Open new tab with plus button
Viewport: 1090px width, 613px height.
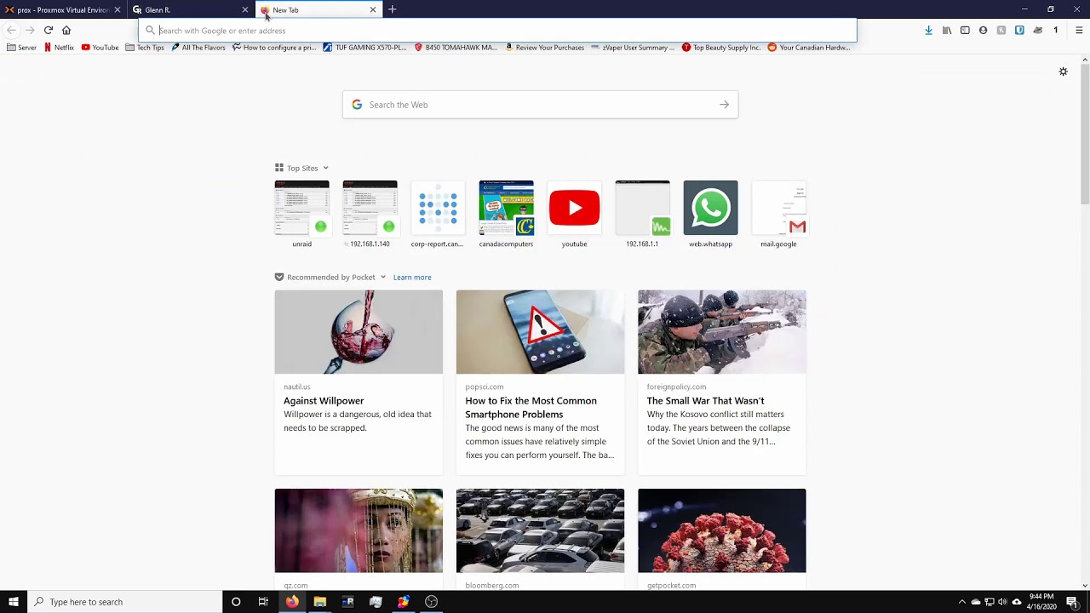point(392,9)
